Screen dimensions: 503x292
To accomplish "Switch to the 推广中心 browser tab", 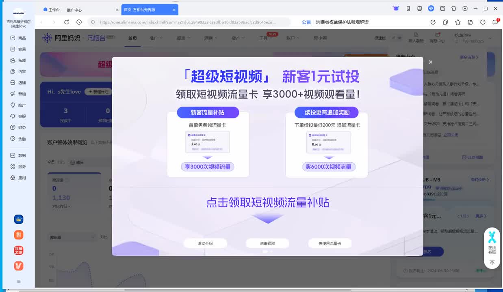I will pos(74,10).
